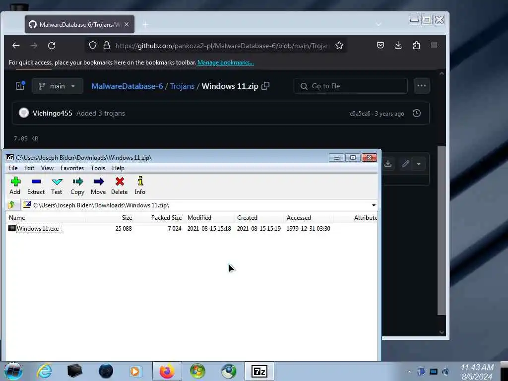Open the Windows Start menu
The height and width of the screenshot is (381, 508).
(13, 371)
